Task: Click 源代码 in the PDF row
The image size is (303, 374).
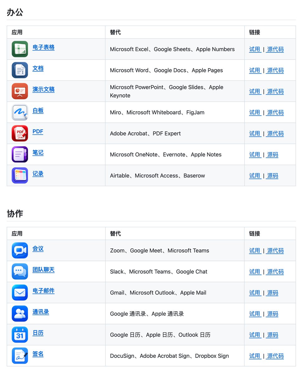Action: [x=275, y=133]
